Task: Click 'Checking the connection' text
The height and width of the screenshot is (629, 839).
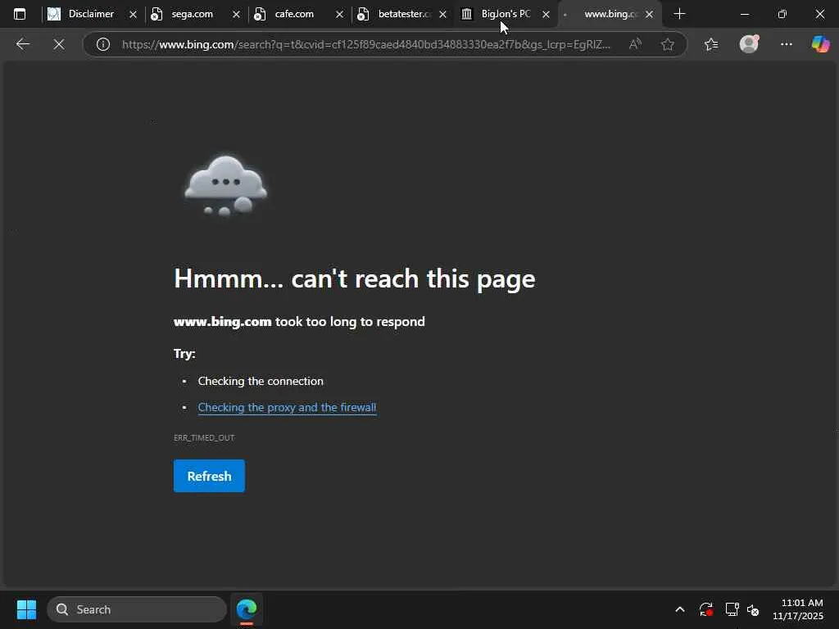Action: 261,382
